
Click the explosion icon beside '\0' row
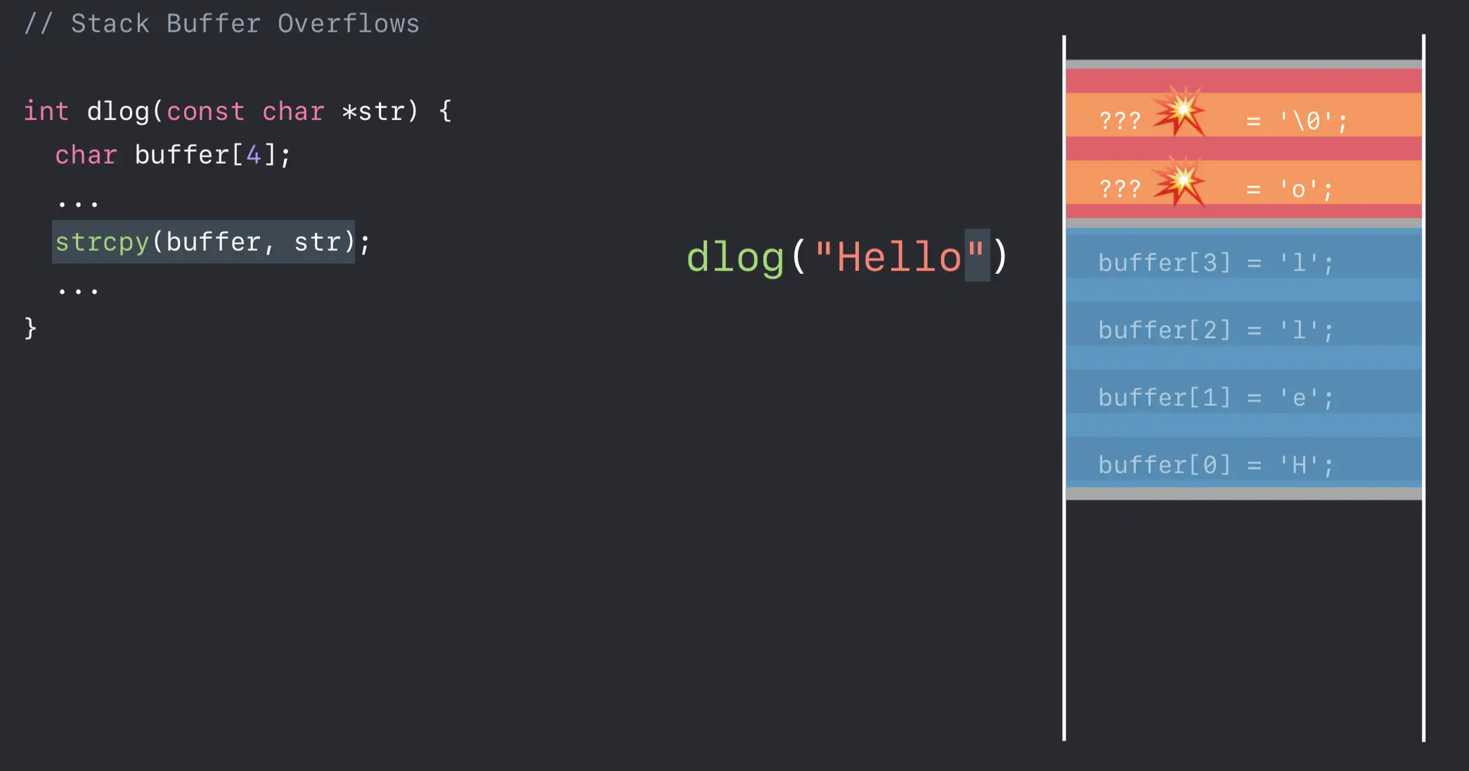pyautogui.click(x=1181, y=111)
